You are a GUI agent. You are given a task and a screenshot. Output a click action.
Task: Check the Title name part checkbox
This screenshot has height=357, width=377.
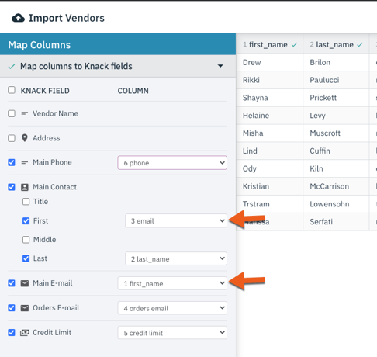click(26, 202)
